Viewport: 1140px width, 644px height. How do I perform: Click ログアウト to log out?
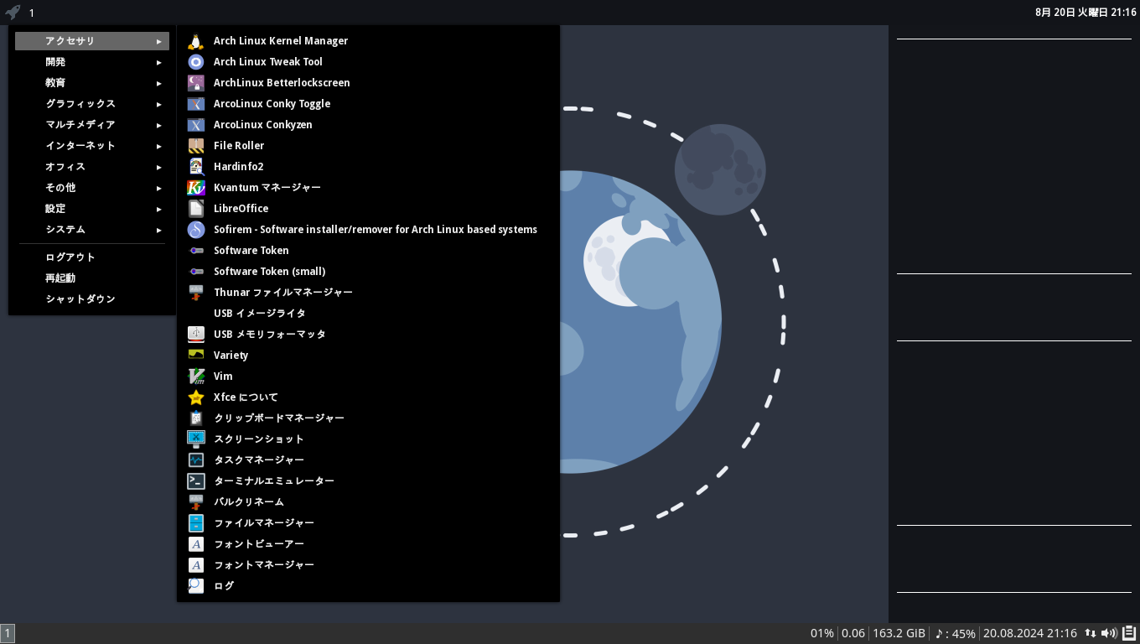(x=70, y=257)
